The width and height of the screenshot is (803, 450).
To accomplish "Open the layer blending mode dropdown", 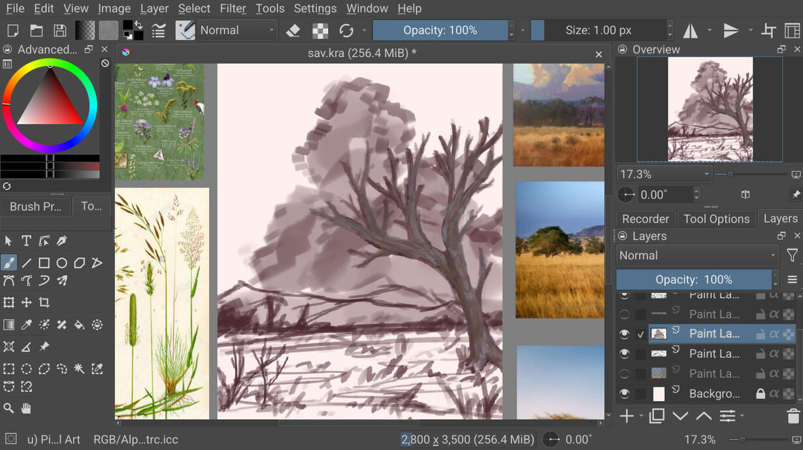I will click(x=697, y=255).
